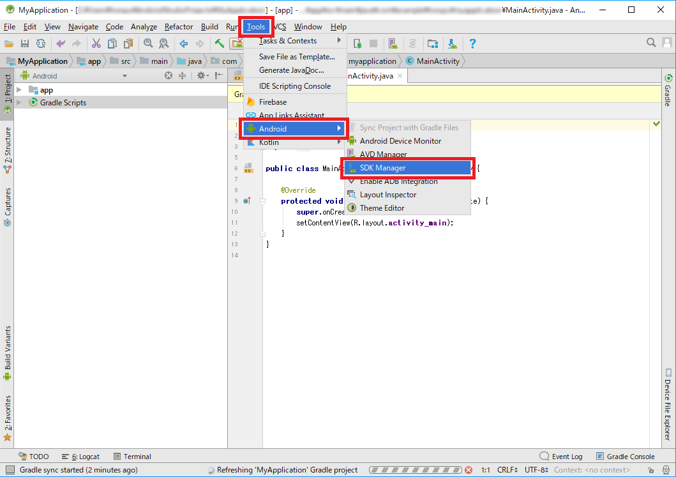Expand the Gradle Scripts tree node
Viewport: 676px width, 477px height.
[19, 102]
